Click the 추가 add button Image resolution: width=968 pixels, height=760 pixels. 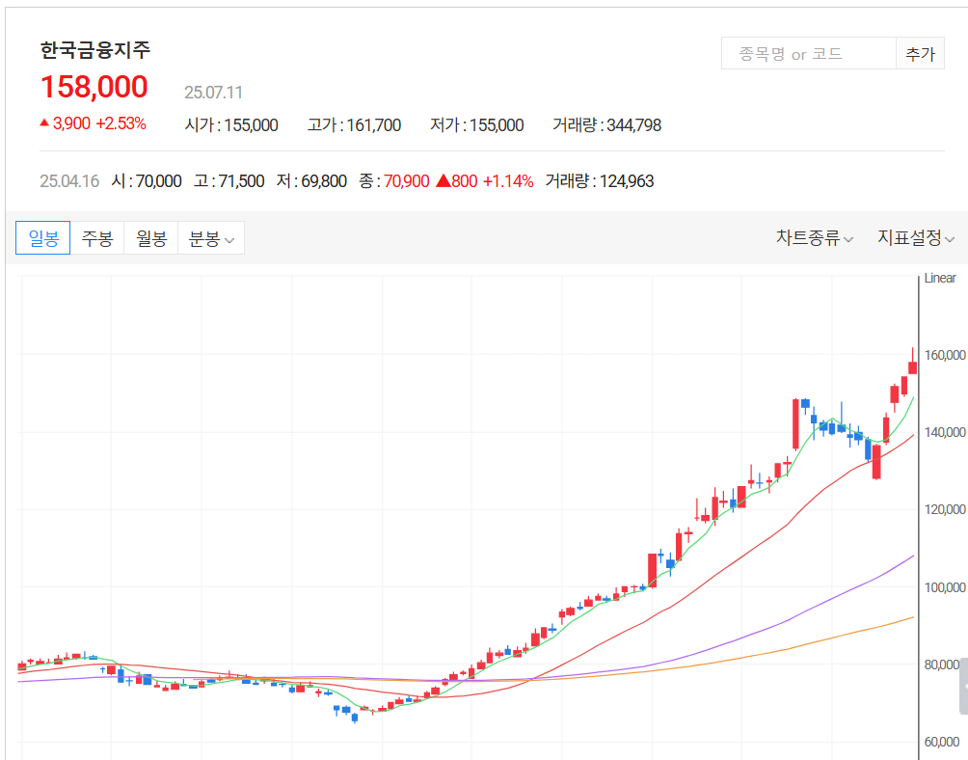[920, 54]
